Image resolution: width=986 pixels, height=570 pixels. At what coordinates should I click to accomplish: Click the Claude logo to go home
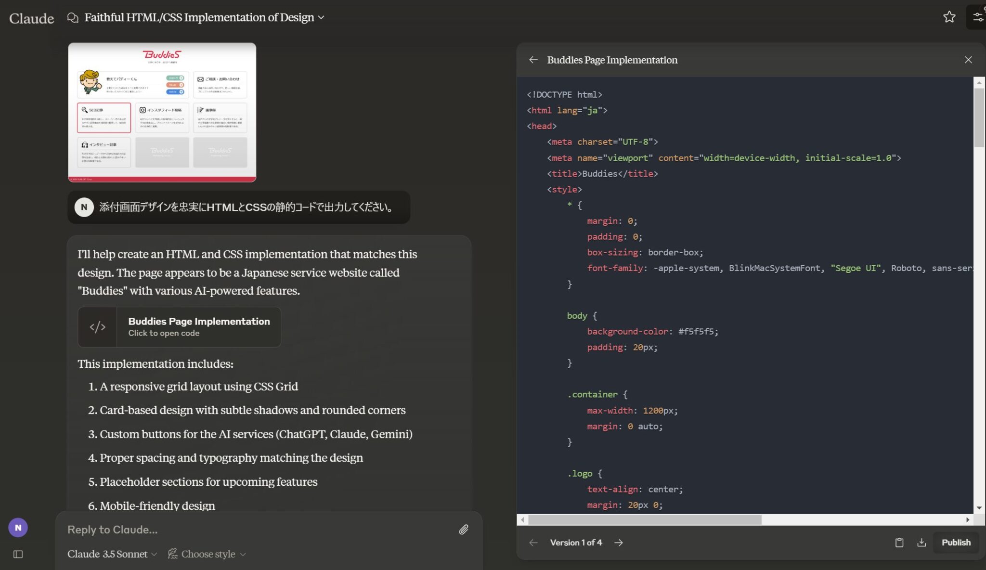tap(31, 18)
